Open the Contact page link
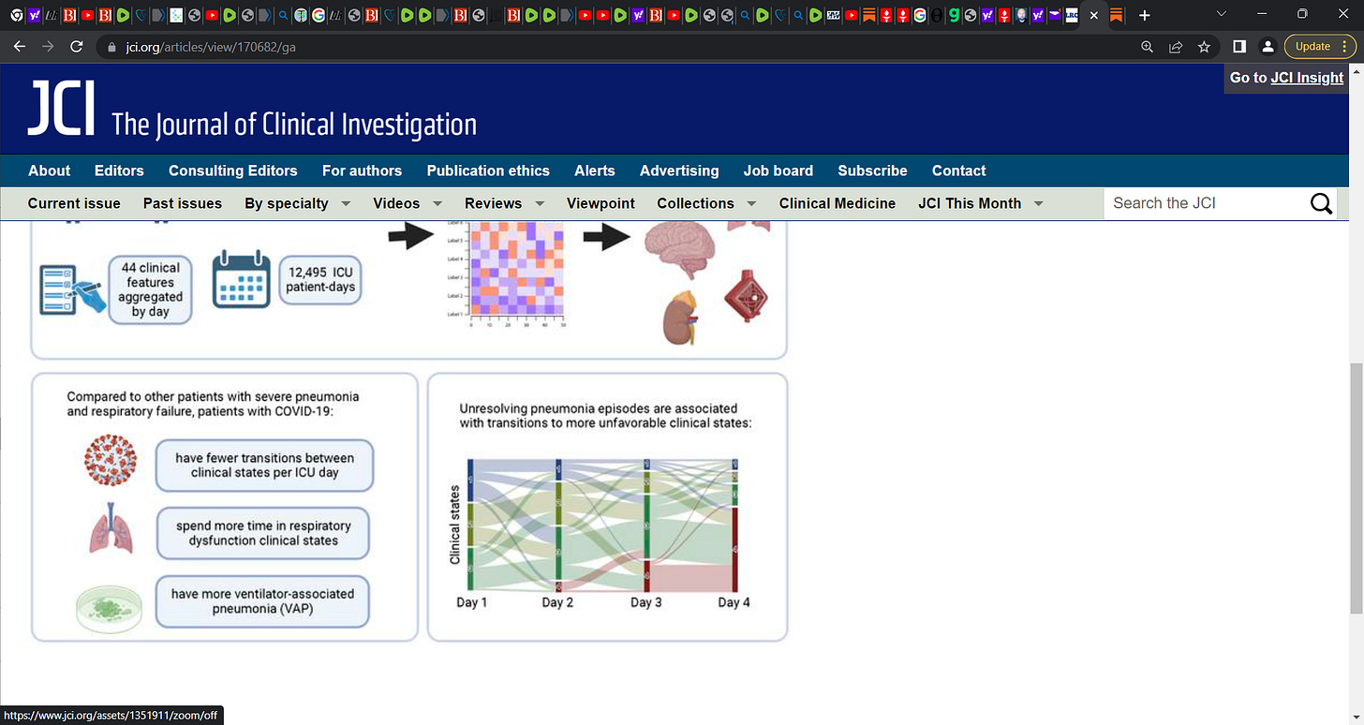The height and width of the screenshot is (725, 1364). tap(958, 170)
